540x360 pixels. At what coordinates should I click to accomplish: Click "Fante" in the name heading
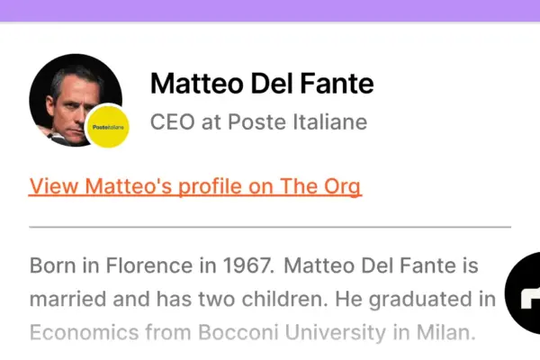[x=336, y=84]
